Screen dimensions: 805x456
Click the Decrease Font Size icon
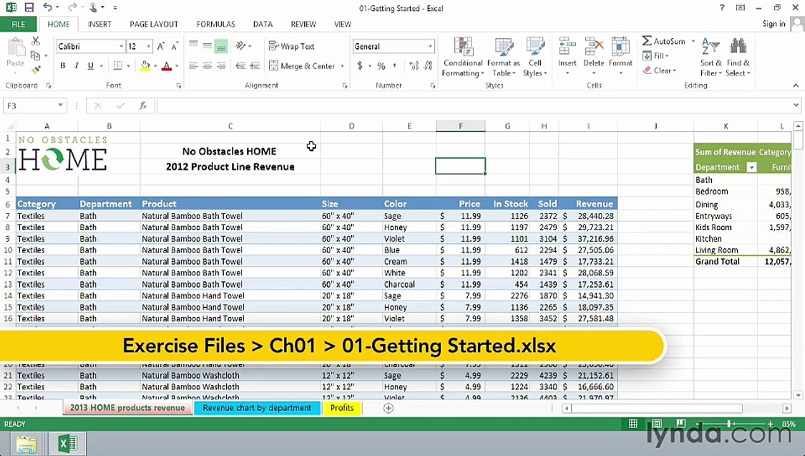pos(176,46)
